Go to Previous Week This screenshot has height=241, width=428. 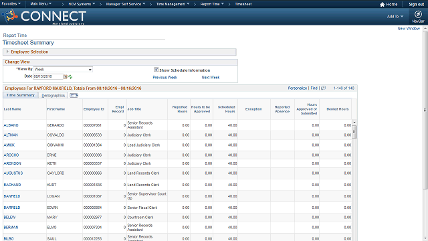pos(165,78)
